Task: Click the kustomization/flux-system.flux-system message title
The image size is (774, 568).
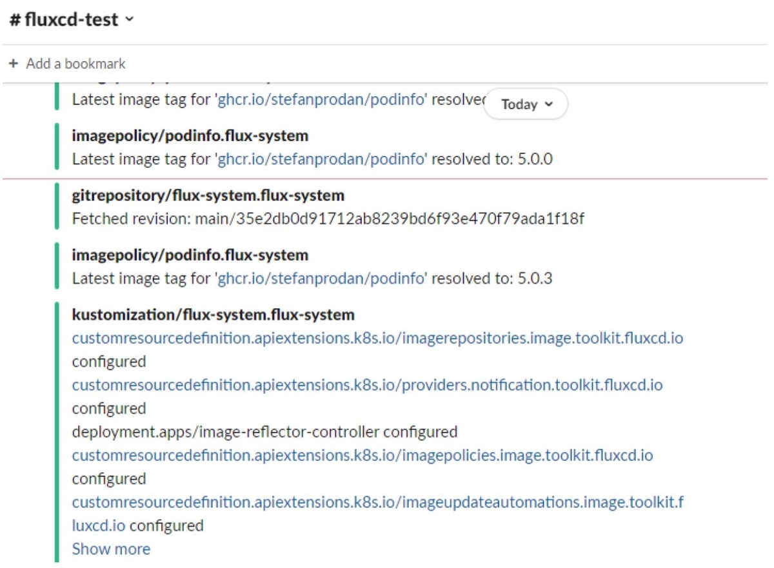Action: click(213, 315)
